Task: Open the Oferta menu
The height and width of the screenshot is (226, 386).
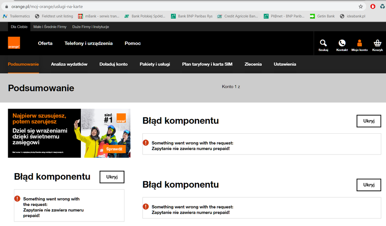Action: coord(45,43)
